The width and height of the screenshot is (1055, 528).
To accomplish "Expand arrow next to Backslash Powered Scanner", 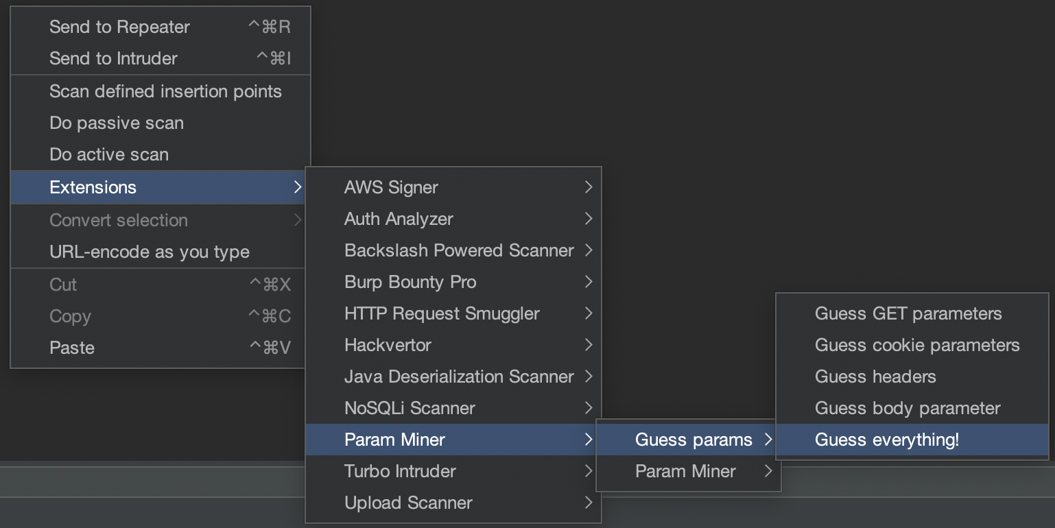I will pos(589,250).
